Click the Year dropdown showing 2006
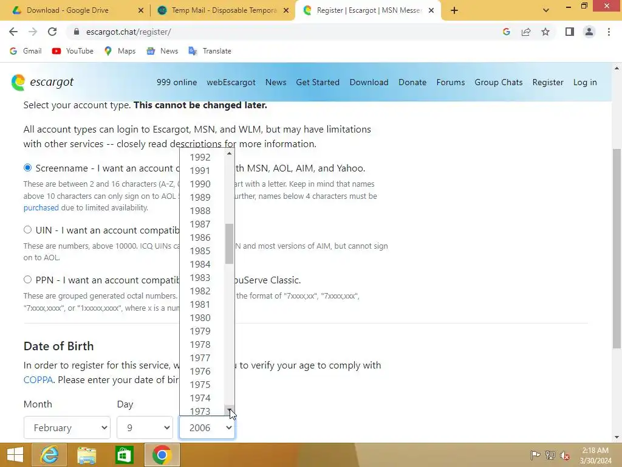The width and height of the screenshot is (622, 467). click(x=207, y=427)
